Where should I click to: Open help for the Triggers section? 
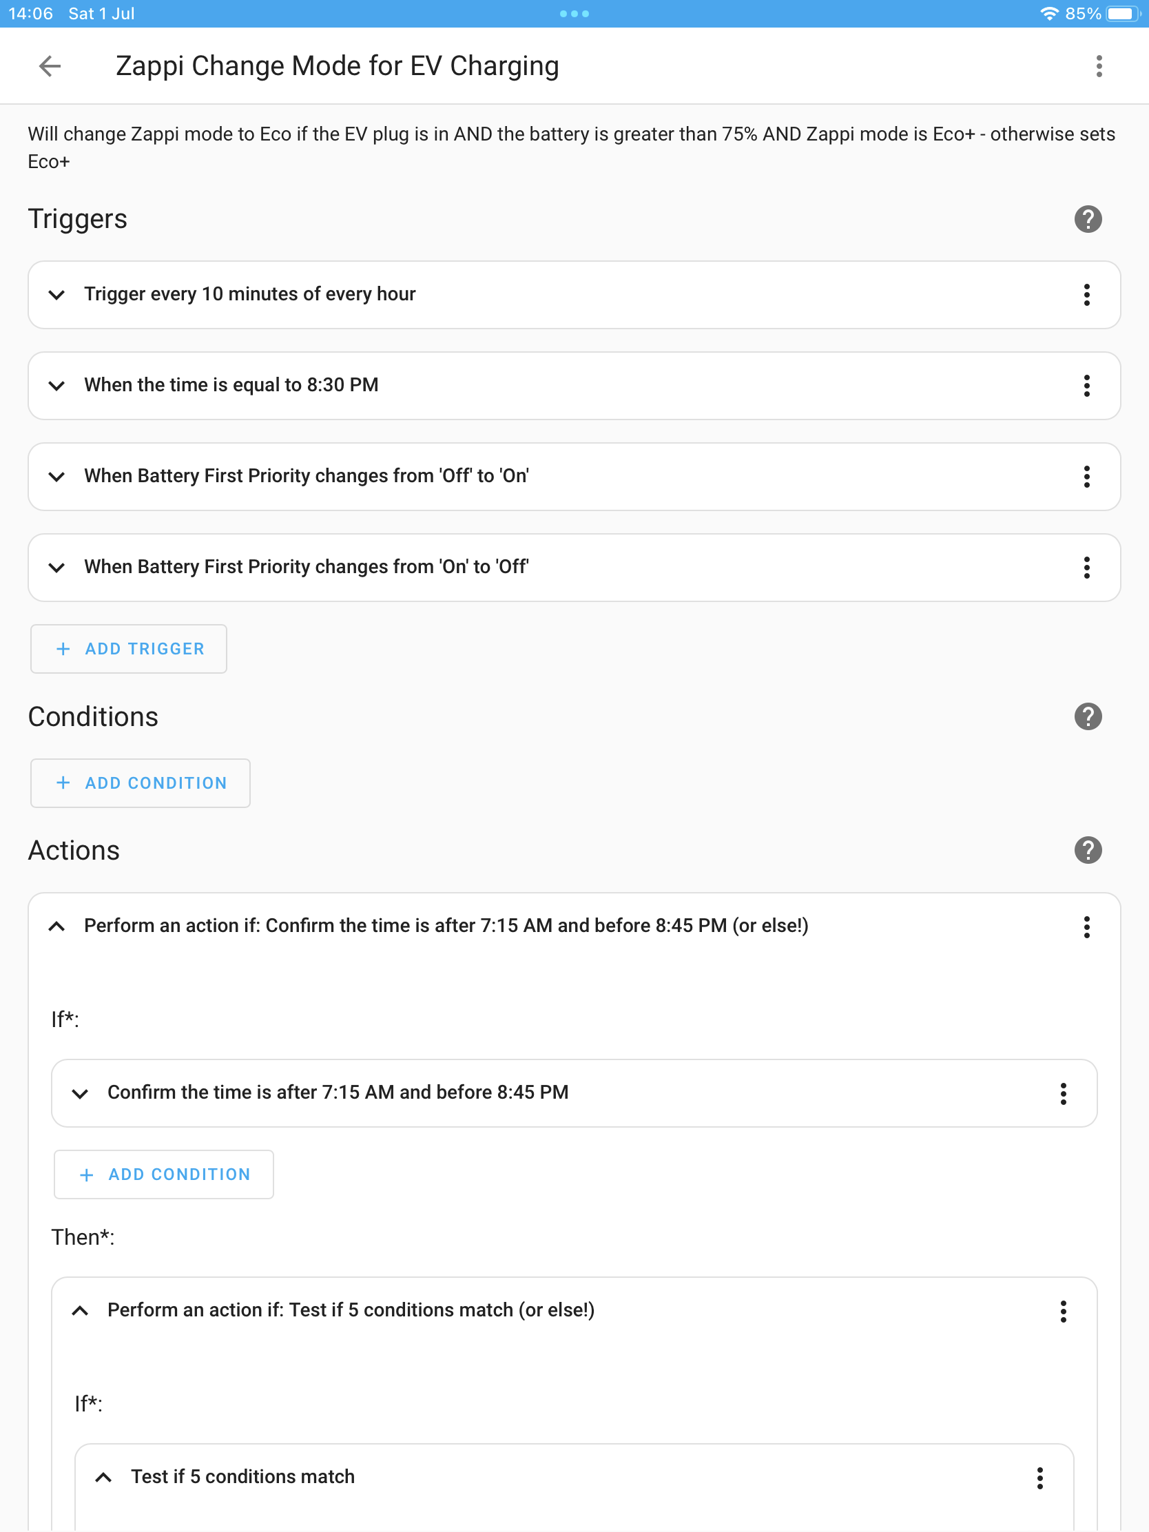point(1088,220)
